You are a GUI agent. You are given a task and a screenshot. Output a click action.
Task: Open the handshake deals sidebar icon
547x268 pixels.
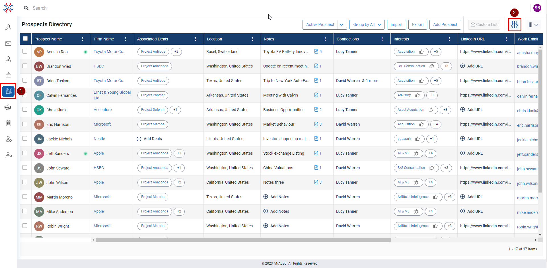[x=8, y=107]
